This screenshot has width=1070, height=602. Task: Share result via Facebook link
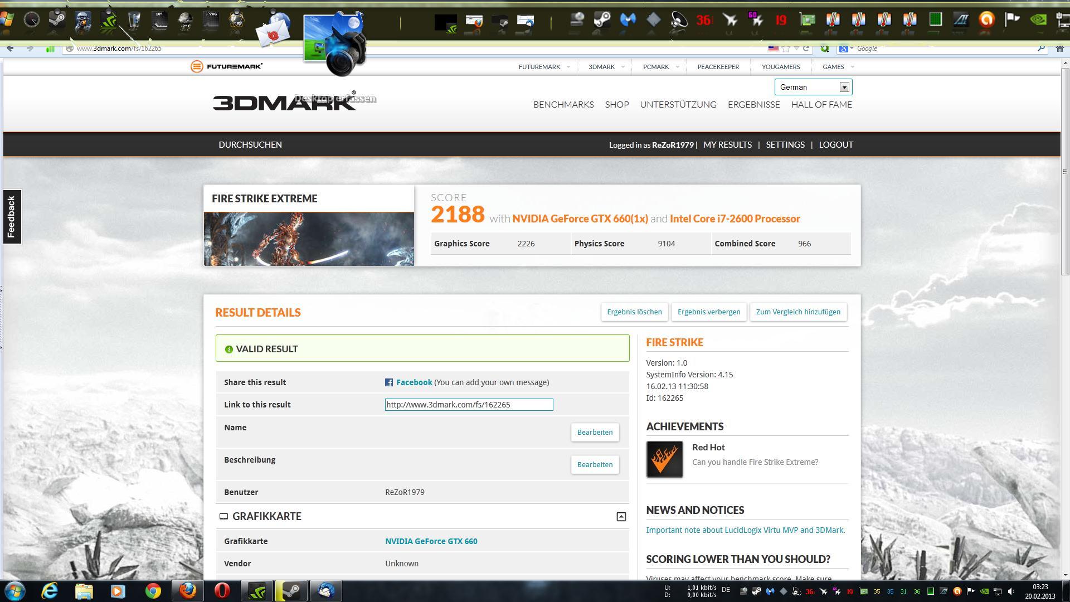(414, 382)
